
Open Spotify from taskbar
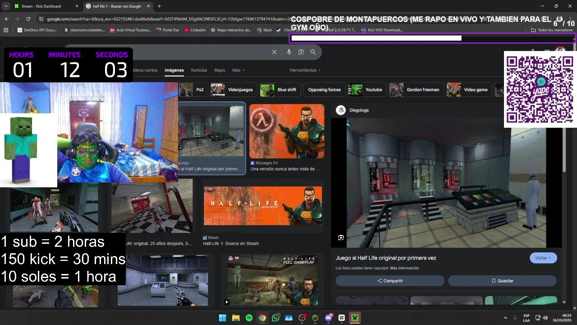click(x=249, y=318)
